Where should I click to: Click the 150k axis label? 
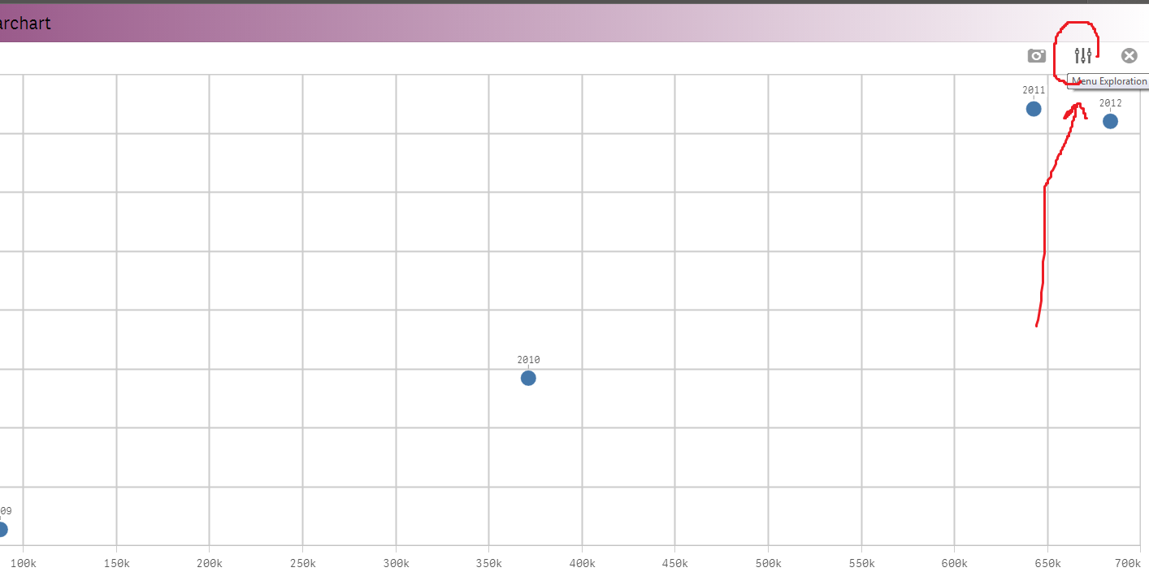(x=116, y=562)
